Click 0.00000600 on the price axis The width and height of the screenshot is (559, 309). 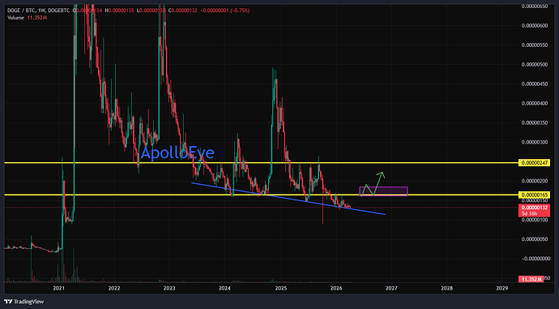tap(535, 26)
